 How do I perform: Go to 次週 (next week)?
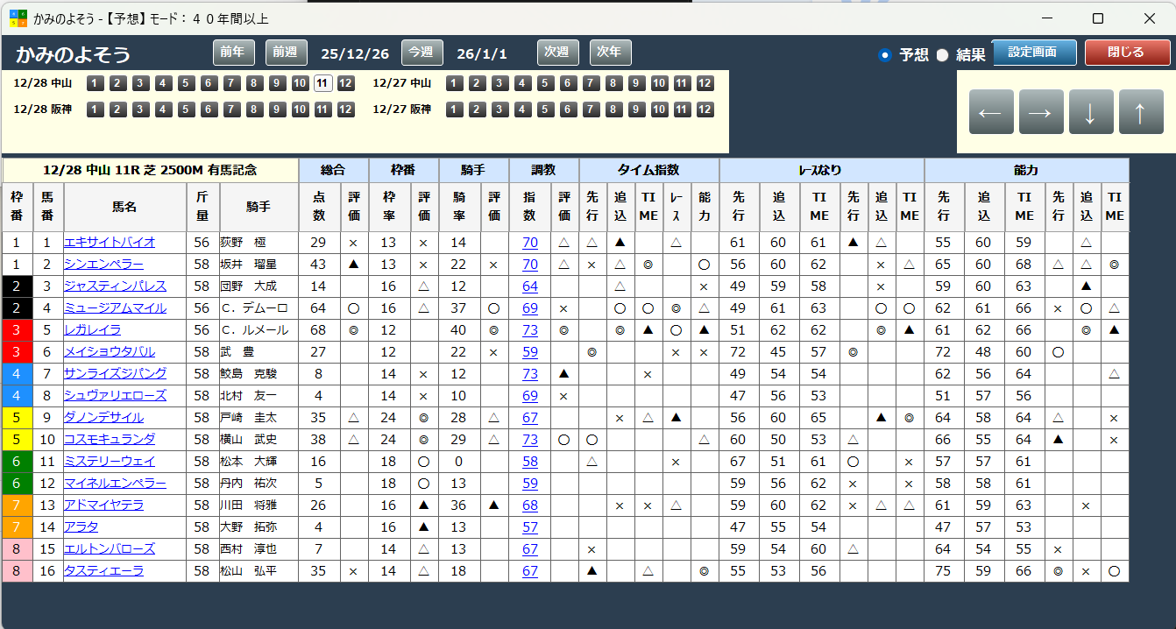557,53
